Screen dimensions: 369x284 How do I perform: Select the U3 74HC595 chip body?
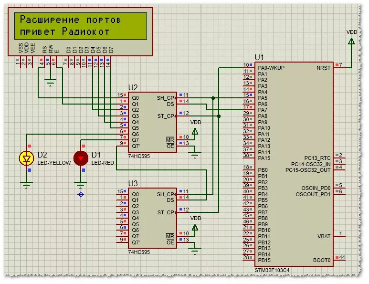click(152, 218)
